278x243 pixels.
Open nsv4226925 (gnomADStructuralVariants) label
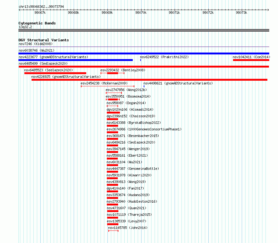click(66, 77)
